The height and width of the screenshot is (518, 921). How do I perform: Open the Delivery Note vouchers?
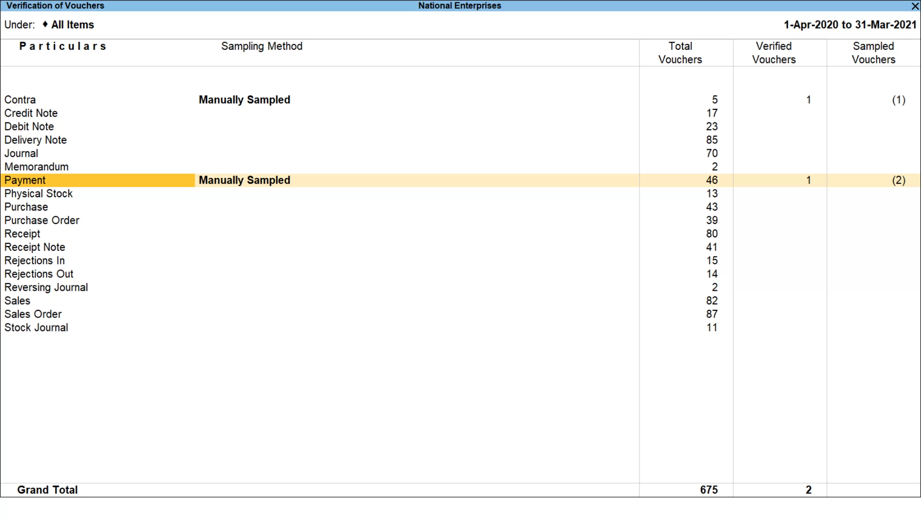[460, 140]
